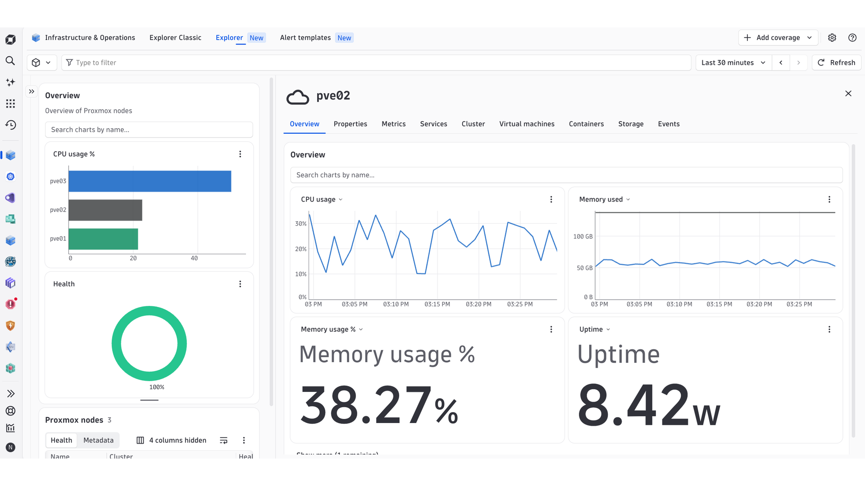The image size is (865, 486).
Task: Expand the CPU usage chart title dropdown
Action: (322, 199)
